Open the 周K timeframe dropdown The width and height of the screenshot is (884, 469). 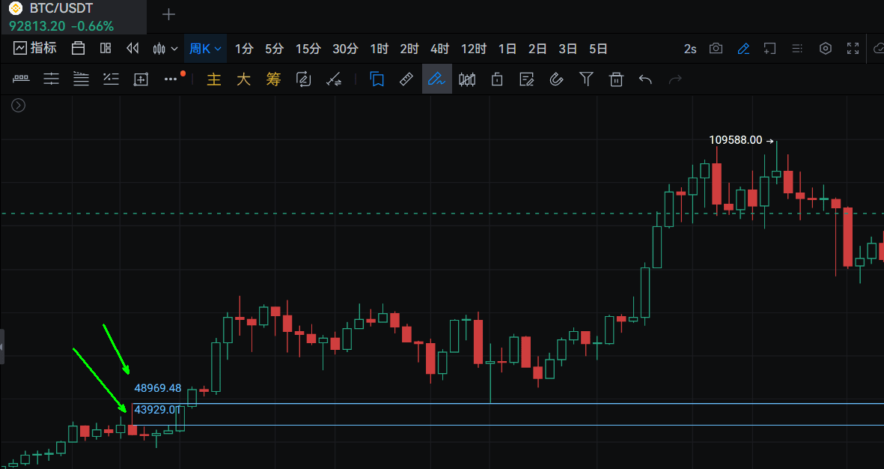pos(205,49)
